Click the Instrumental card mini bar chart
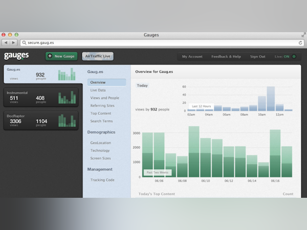Image resolution: width=307 pixels, height=230 pixels. coord(67,97)
